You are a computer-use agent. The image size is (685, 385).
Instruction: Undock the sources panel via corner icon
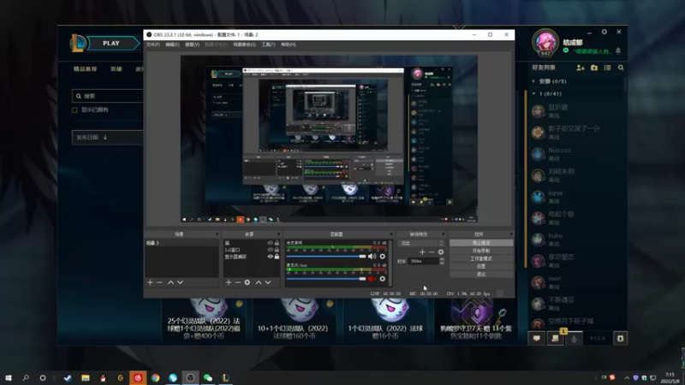(278, 234)
